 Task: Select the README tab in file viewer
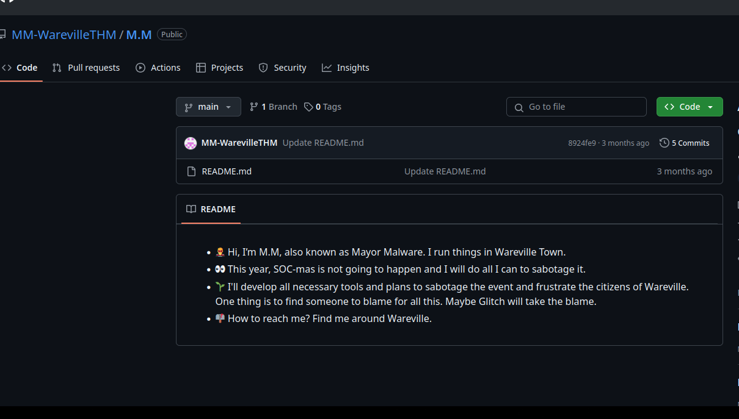click(x=211, y=209)
